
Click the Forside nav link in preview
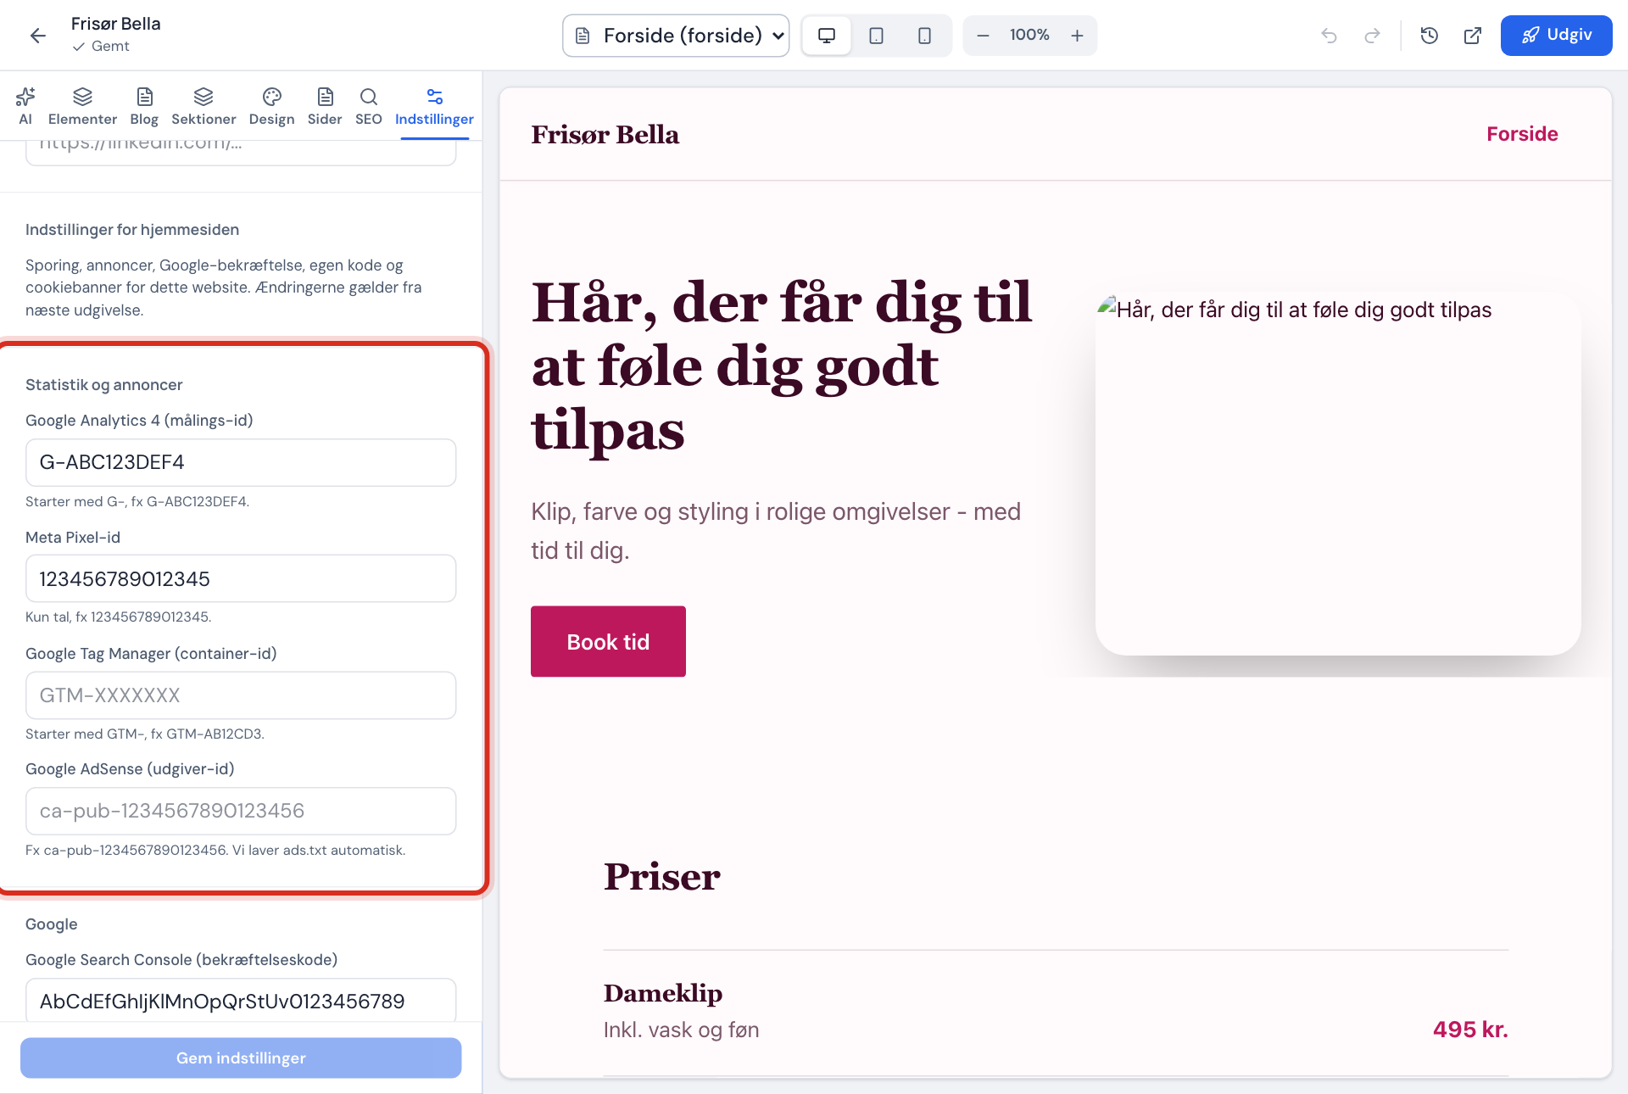tap(1522, 134)
